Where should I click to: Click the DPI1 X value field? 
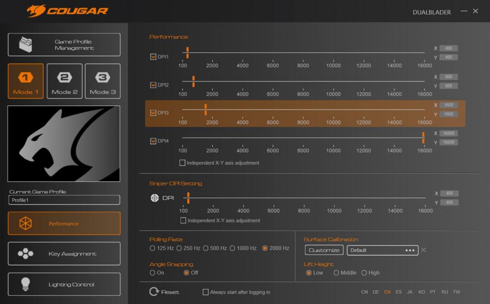449,48
